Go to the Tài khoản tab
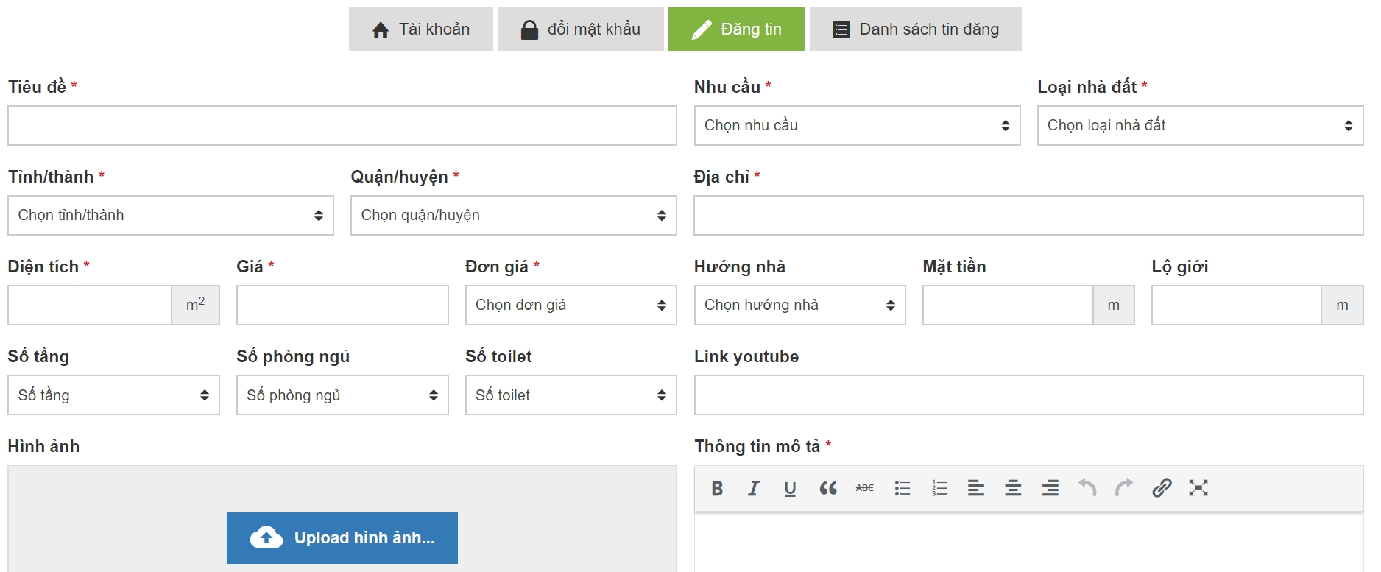This screenshot has height=572, width=1381. pos(421,29)
